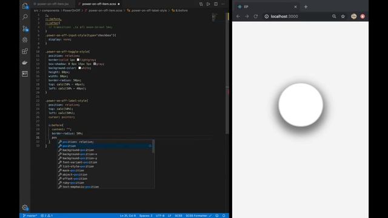The image size is (388, 218).
Task: Choose 'position: relative;' suggestion
Action: [x=105, y=142]
